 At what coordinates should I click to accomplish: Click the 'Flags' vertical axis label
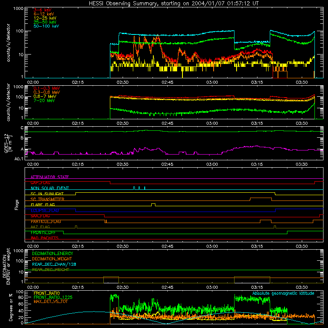tap(16, 205)
